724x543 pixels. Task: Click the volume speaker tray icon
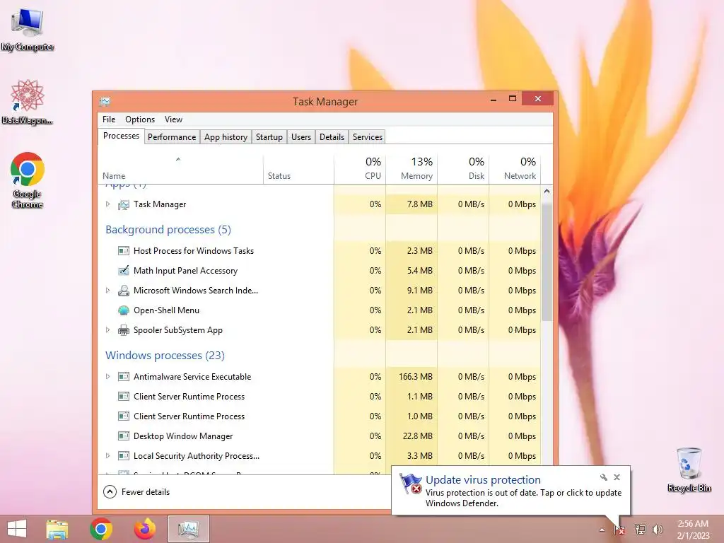[657, 530]
